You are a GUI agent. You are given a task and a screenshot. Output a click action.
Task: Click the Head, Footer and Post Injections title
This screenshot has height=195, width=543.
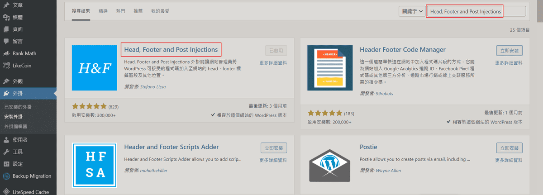171,50
